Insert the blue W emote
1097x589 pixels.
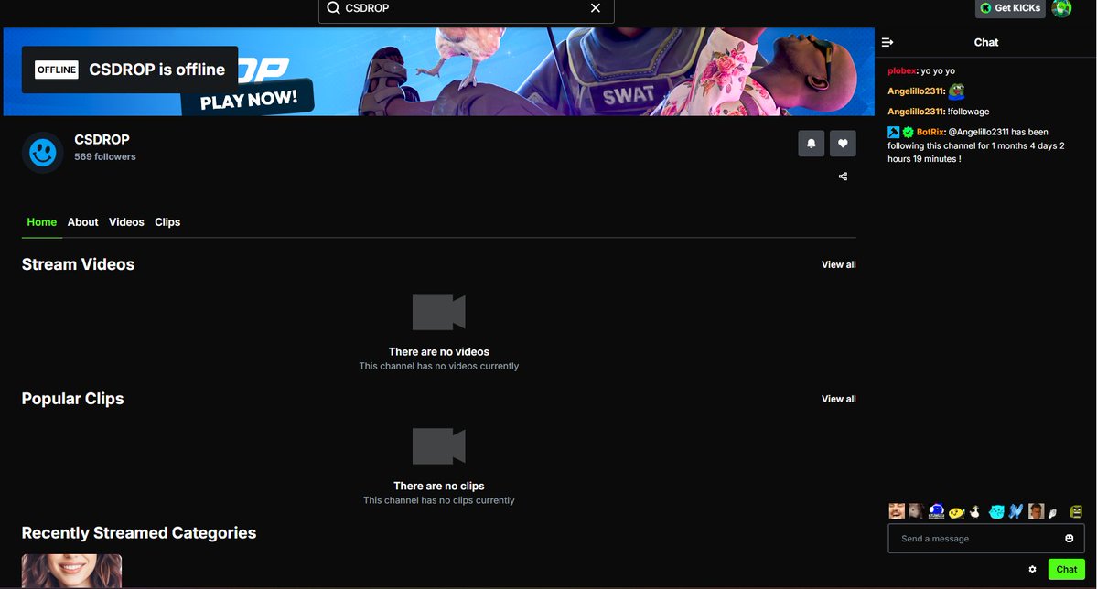point(1016,511)
